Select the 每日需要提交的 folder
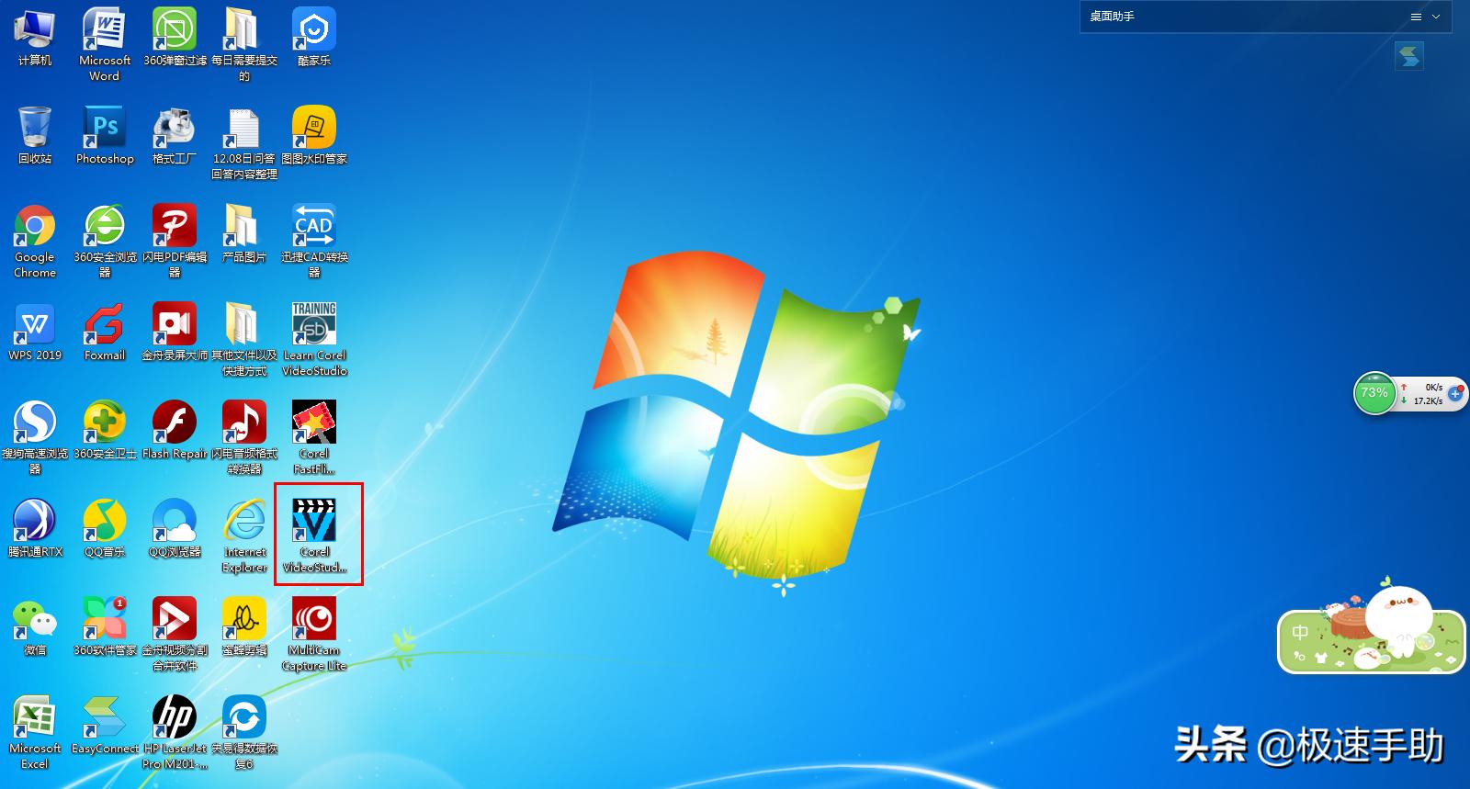1470x789 pixels. click(x=244, y=44)
